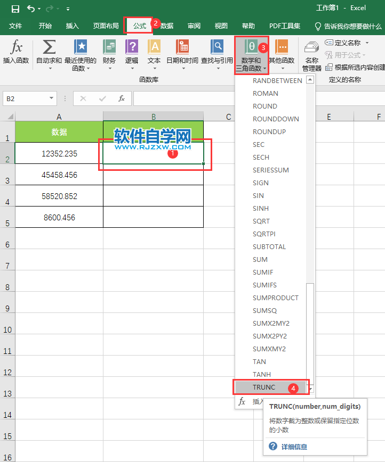Select column B header
The image size is (385, 462).
(x=154, y=117)
